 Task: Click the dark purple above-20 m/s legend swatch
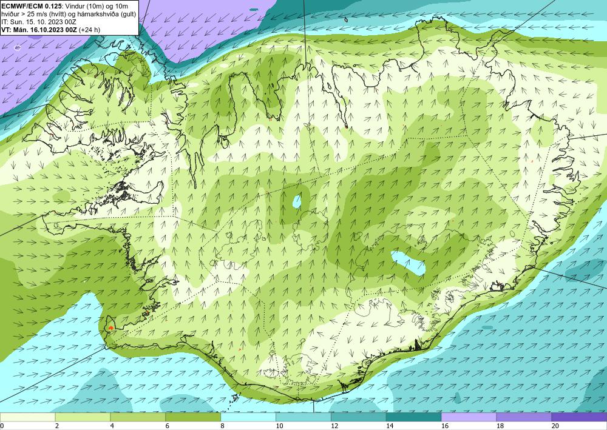(x=579, y=417)
